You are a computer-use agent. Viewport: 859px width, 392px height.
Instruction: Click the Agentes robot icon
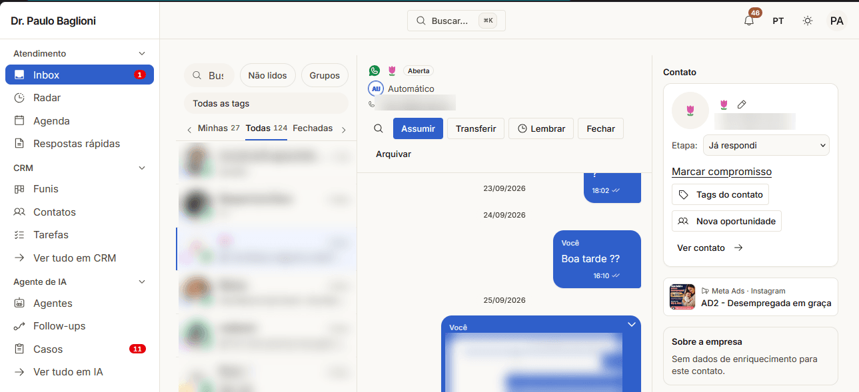19,303
